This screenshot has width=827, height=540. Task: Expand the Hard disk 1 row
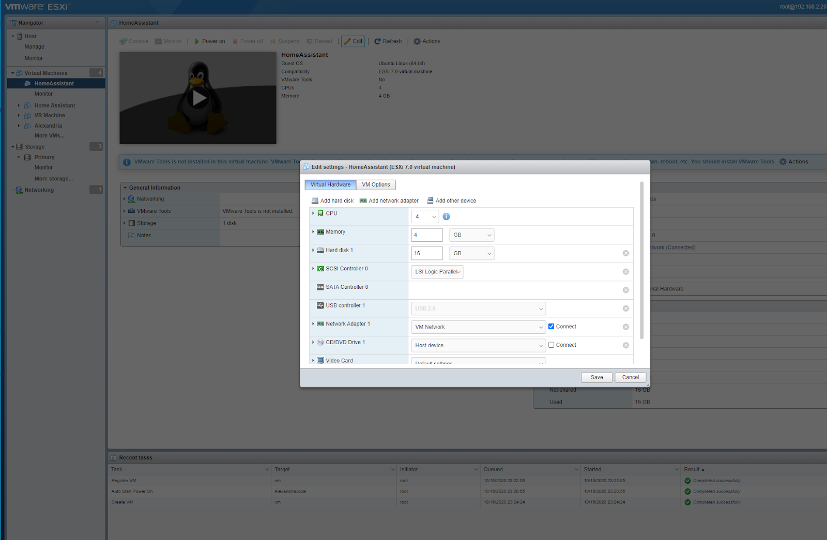click(313, 250)
